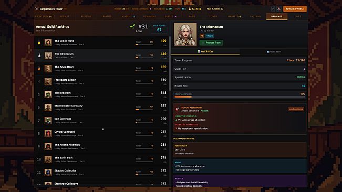Open the help question mark icon
Screen dimensions: 342x192
click(273, 9)
